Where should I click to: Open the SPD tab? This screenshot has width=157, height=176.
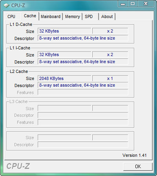[x=90, y=16]
